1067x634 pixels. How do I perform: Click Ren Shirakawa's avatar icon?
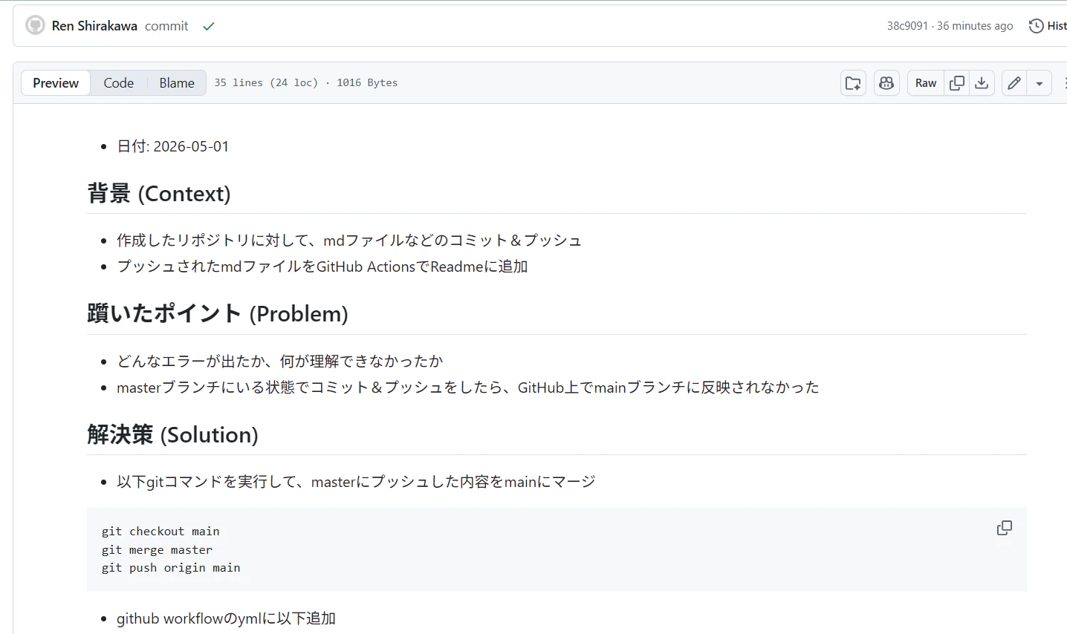35,26
